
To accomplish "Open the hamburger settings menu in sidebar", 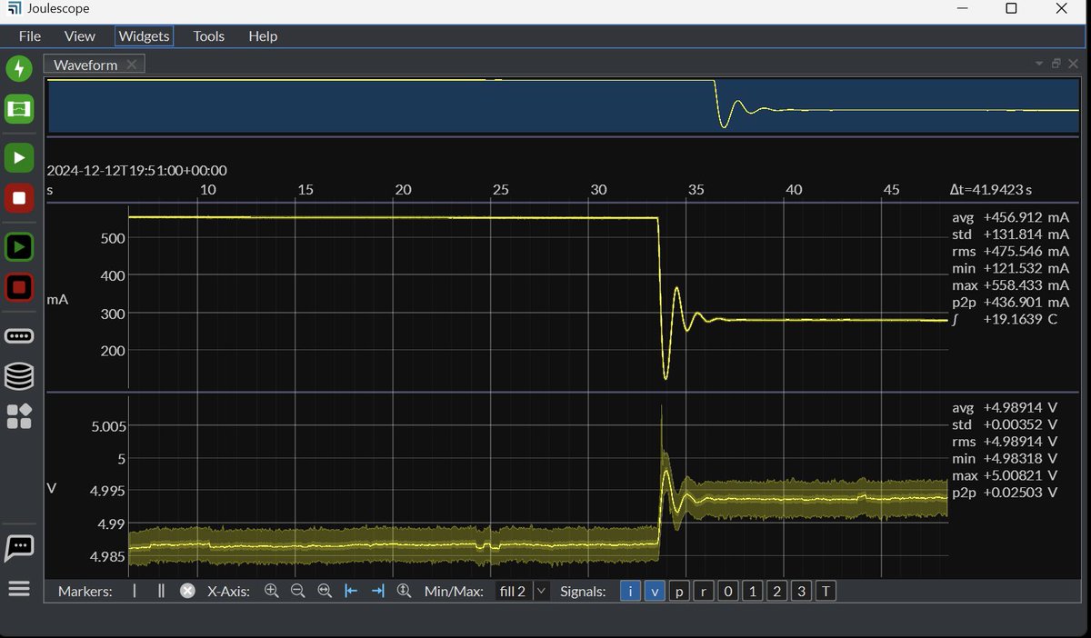I will [x=19, y=590].
